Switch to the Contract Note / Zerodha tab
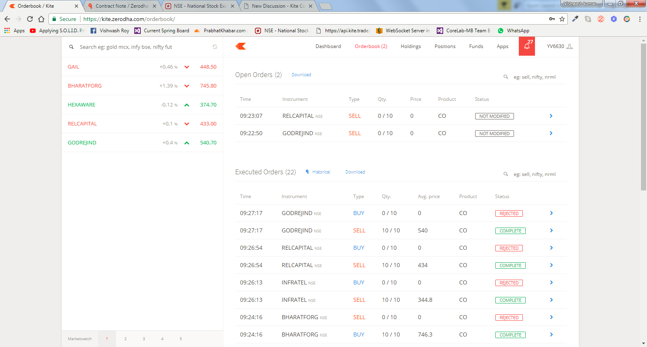Viewport: 647px width, 347px height. click(121, 6)
